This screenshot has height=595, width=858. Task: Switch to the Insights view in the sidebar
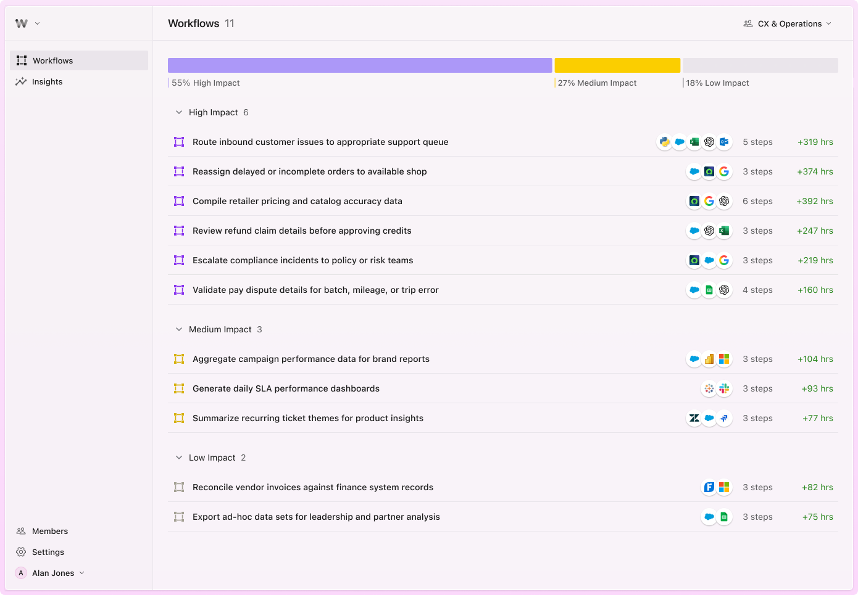tap(47, 81)
